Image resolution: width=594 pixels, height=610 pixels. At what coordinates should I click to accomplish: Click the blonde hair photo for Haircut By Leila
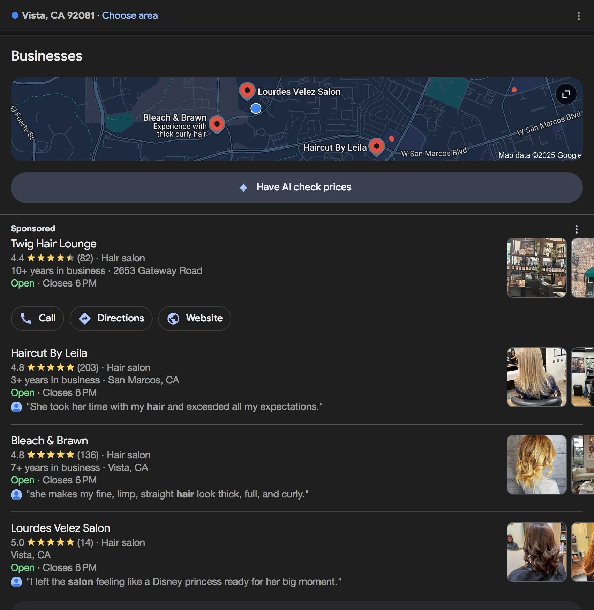537,377
